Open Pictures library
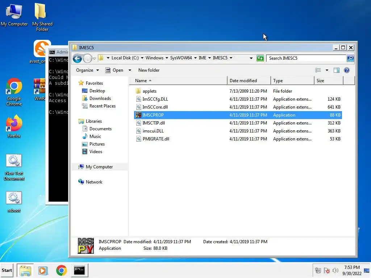Screen dimensions: 371x278 [x=97, y=144]
